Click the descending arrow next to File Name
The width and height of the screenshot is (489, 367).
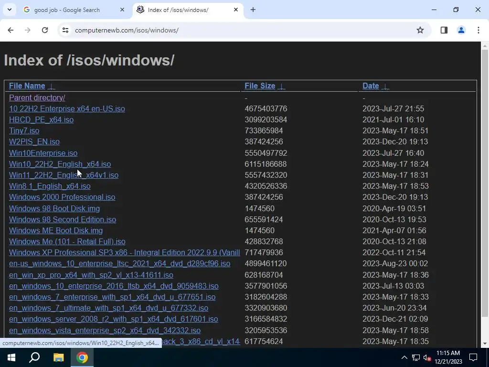pos(52,86)
